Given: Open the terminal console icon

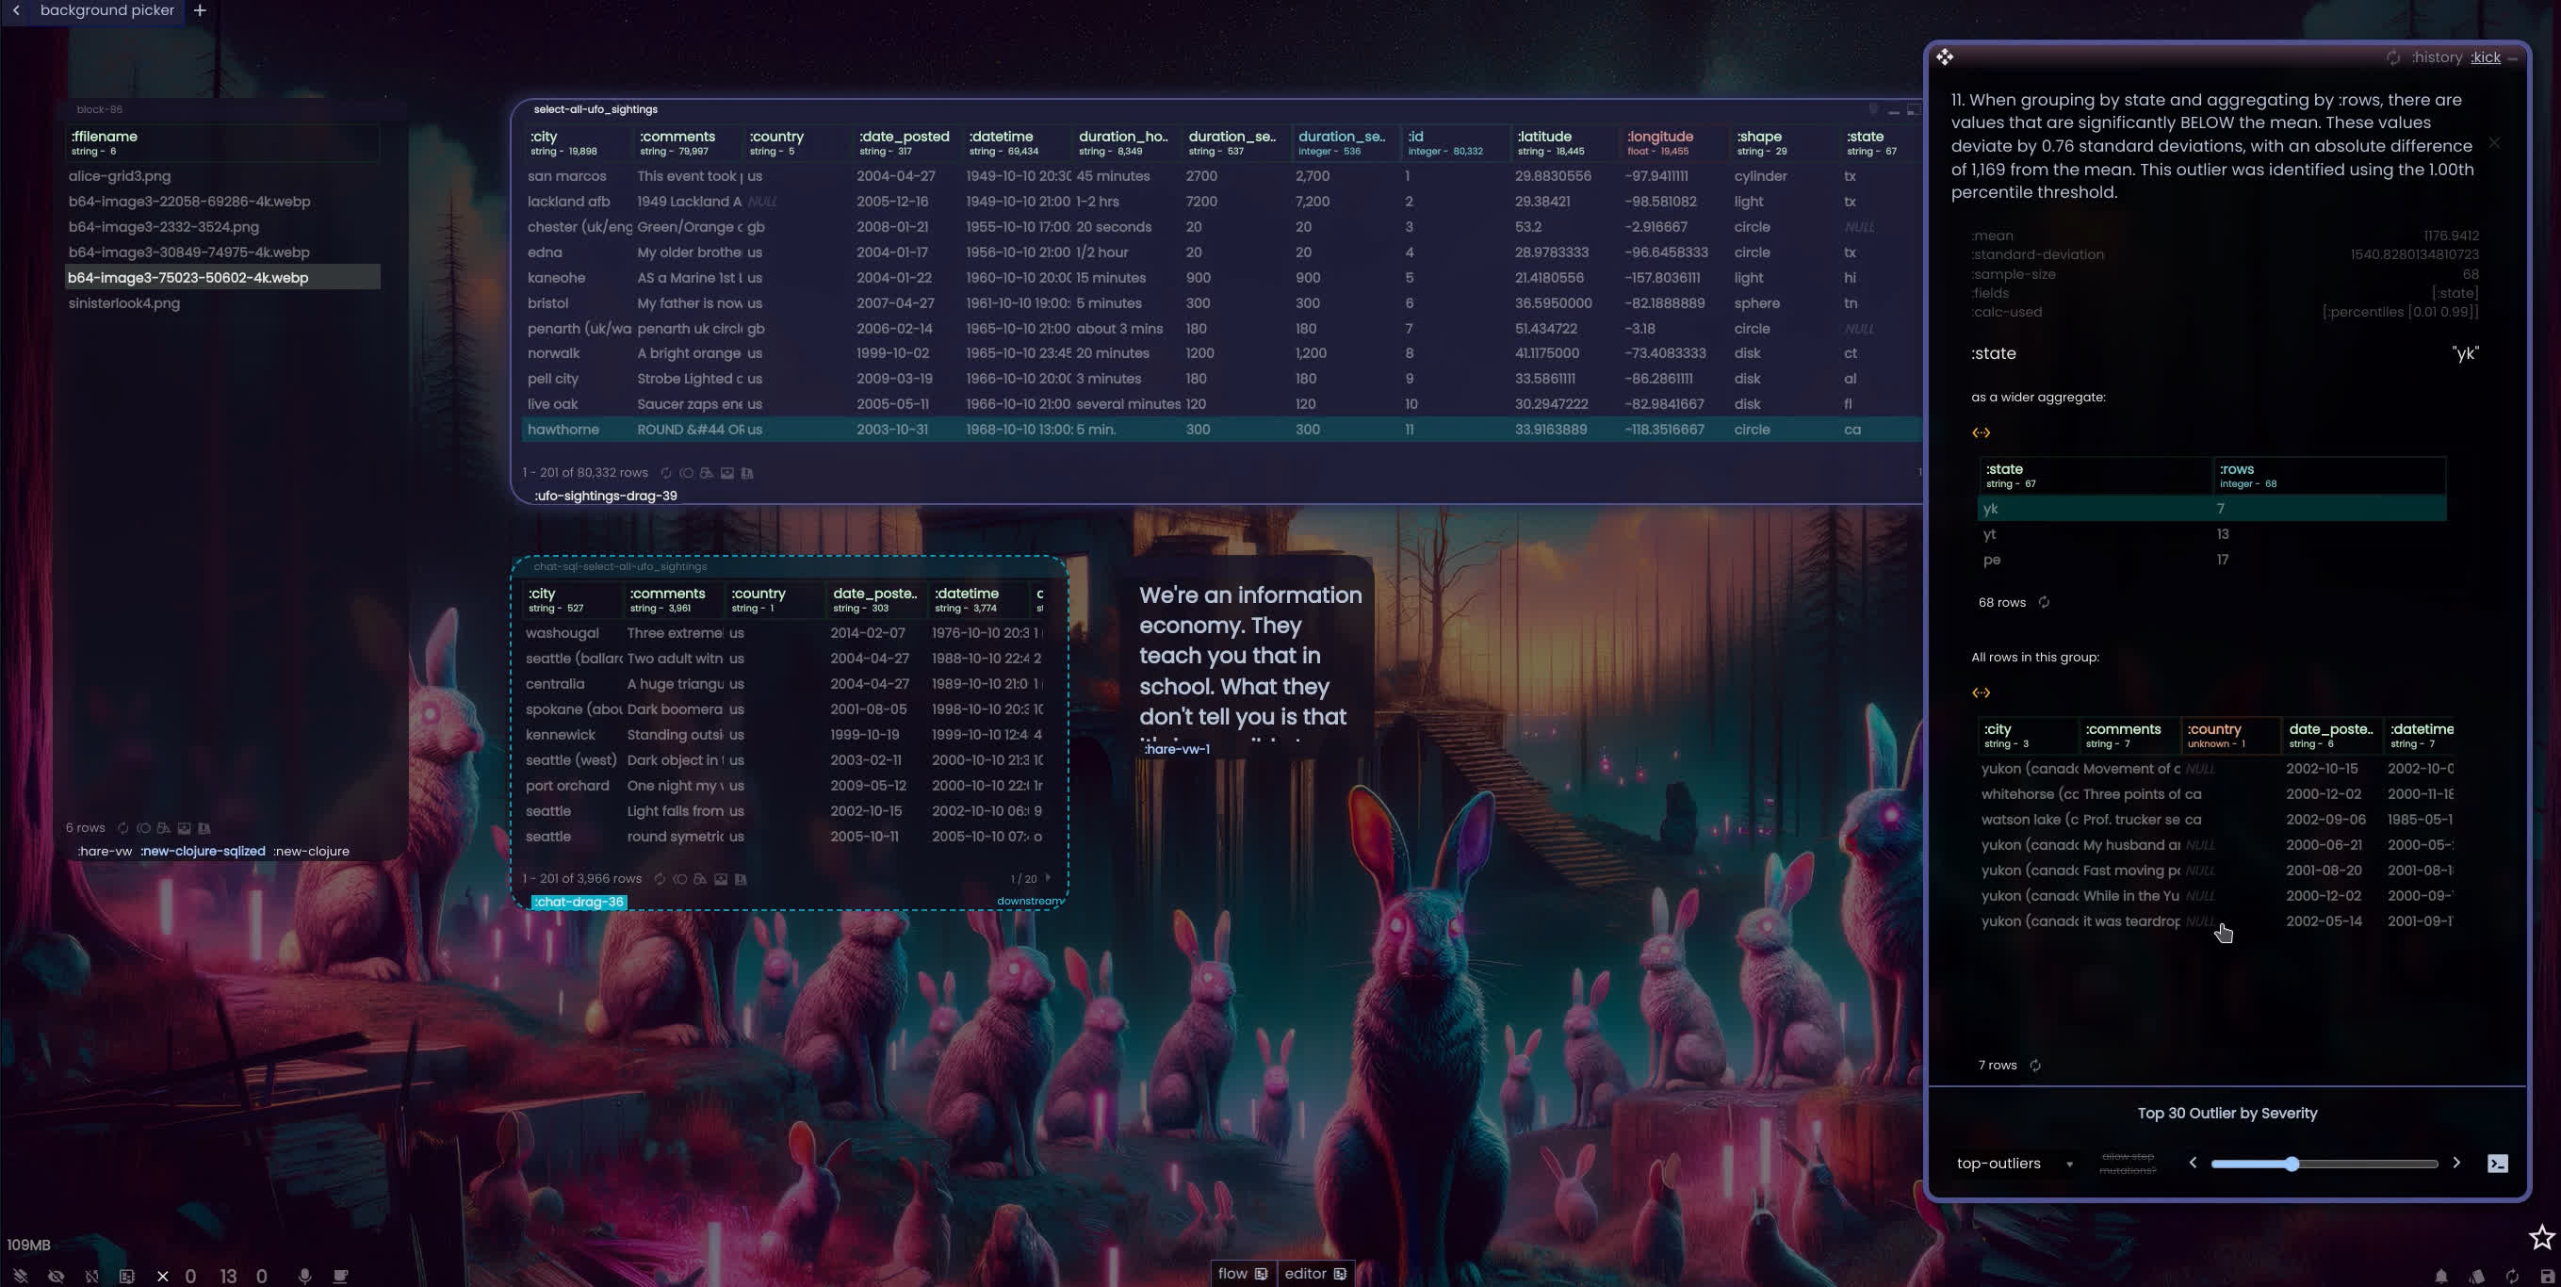Looking at the screenshot, I should [2496, 1163].
